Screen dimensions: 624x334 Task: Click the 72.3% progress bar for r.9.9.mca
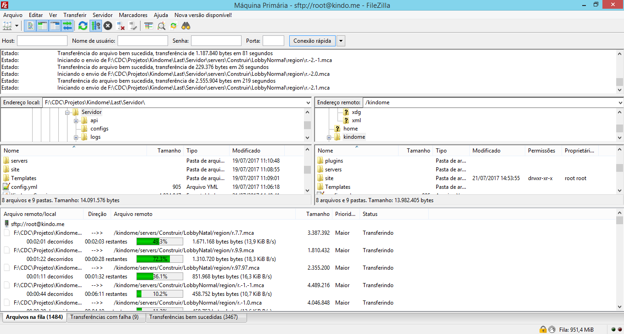[x=160, y=259]
